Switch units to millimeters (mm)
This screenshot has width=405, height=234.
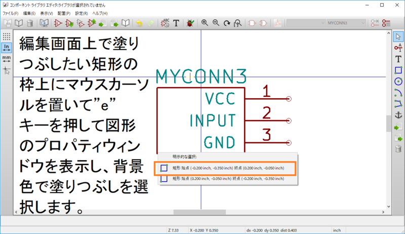pyautogui.click(x=7, y=59)
